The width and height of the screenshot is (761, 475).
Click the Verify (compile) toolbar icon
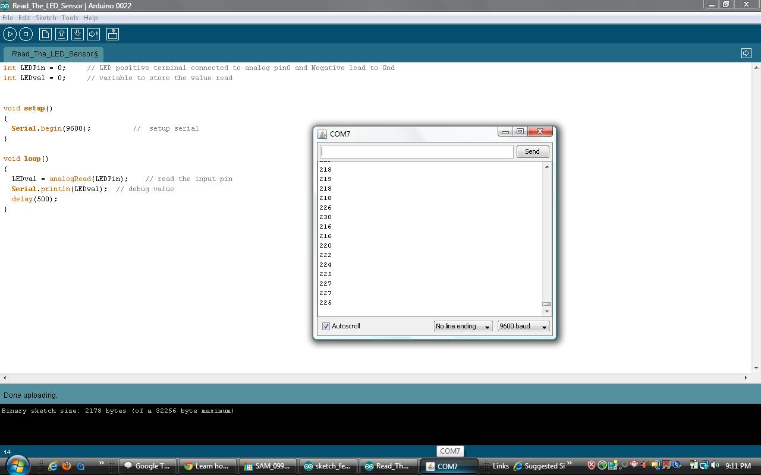[10, 34]
